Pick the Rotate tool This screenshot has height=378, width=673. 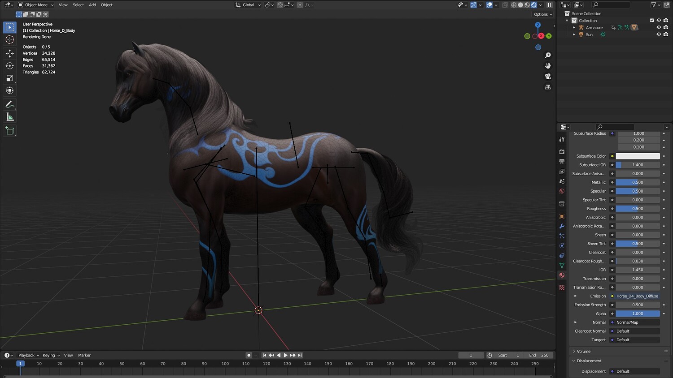coord(10,66)
